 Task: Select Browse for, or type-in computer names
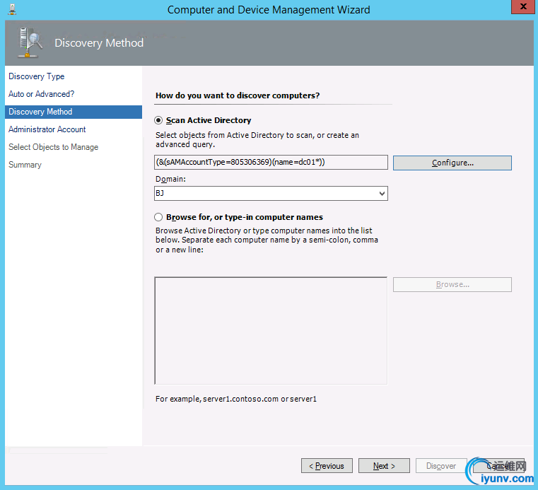pos(158,217)
